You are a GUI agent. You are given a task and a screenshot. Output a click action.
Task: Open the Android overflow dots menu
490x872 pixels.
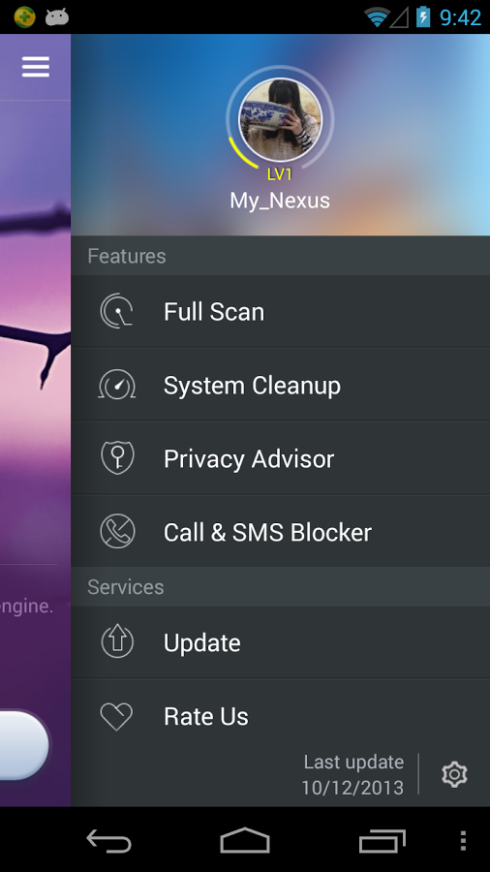(x=463, y=840)
